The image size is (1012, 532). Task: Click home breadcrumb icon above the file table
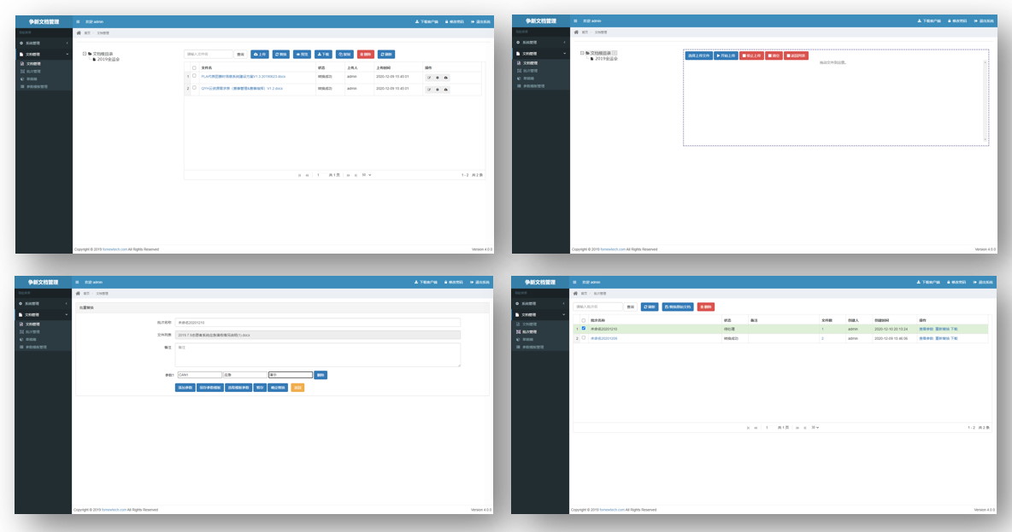[79, 32]
